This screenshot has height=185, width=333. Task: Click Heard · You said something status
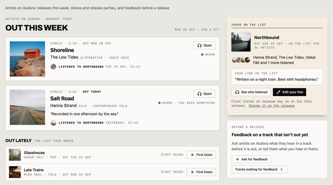click(187, 103)
